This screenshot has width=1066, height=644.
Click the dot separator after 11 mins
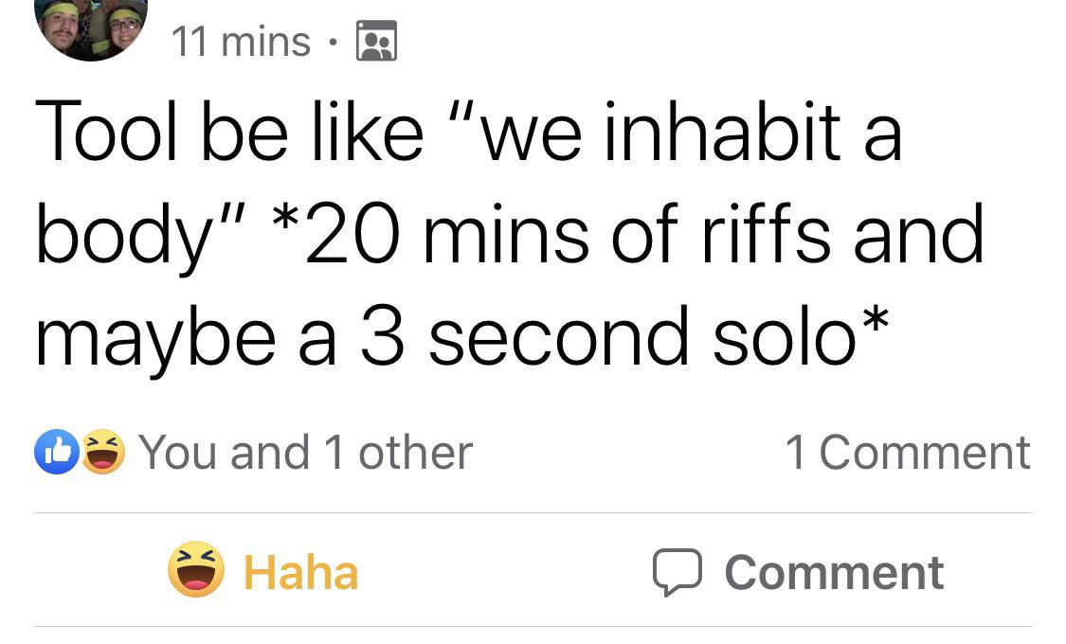(x=334, y=41)
